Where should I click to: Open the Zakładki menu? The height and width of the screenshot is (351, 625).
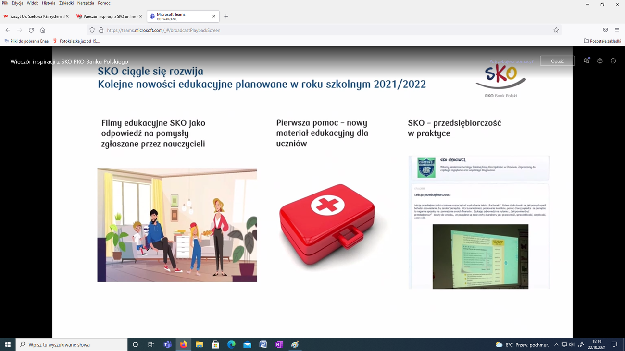(66, 3)
